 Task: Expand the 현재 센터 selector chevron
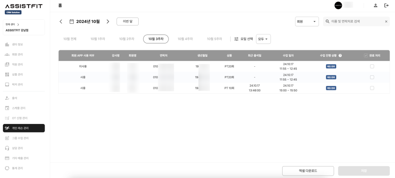click(x=18, y=25)
